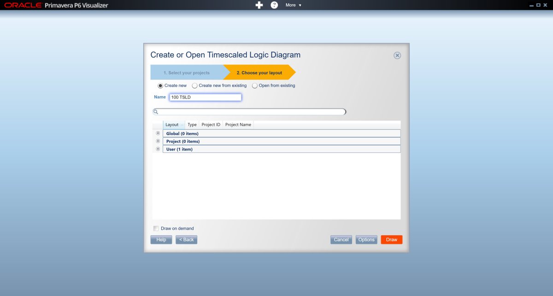Image resolution: width=553 pixels, height=296 pixels.
Task: Enable the Draw on demand checkbox
Action: pyautogui.click(x=155, y=228)
